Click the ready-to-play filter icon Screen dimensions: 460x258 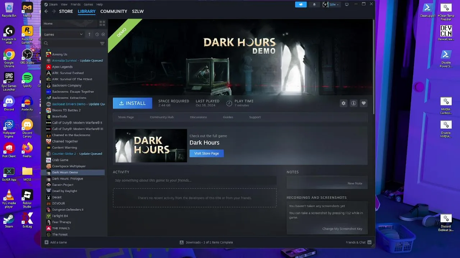pyautogui.click(x=103, y=34)
